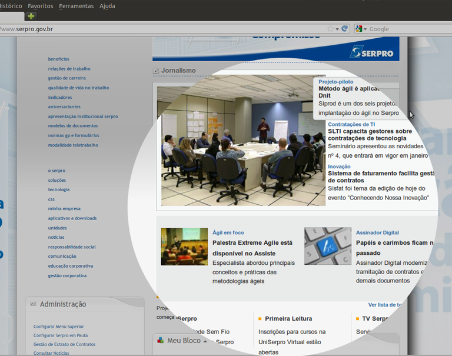
Task: Expand the address bar history dropdown arrow
Action: 337,29
